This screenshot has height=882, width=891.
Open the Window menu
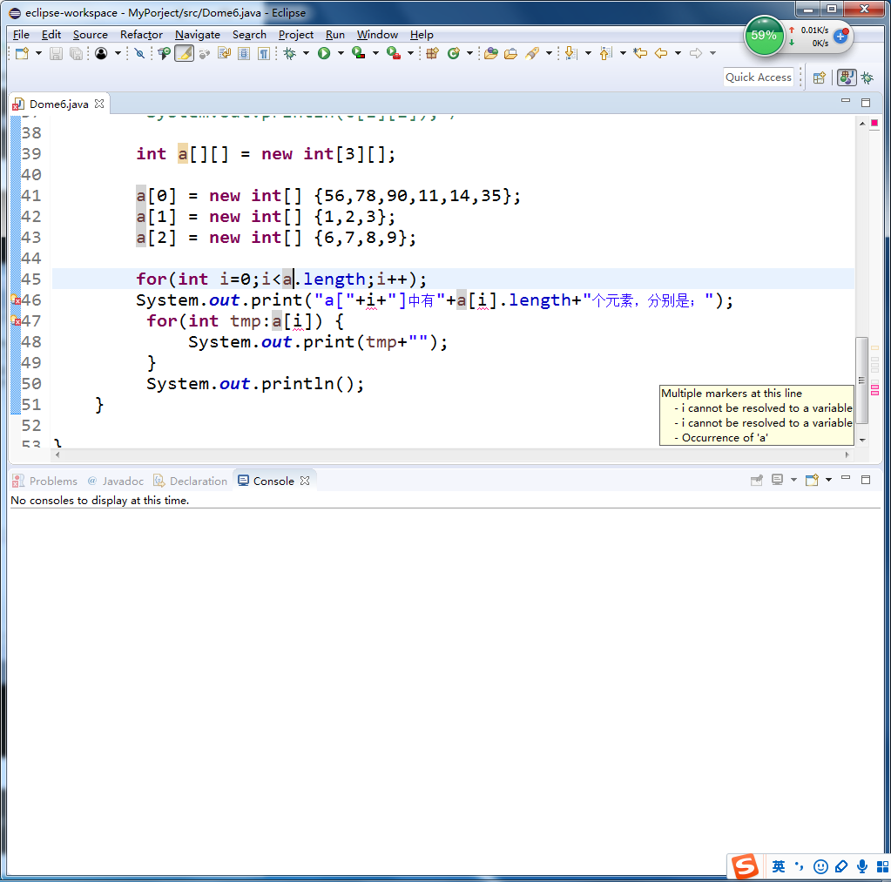[x=377, y=35]
